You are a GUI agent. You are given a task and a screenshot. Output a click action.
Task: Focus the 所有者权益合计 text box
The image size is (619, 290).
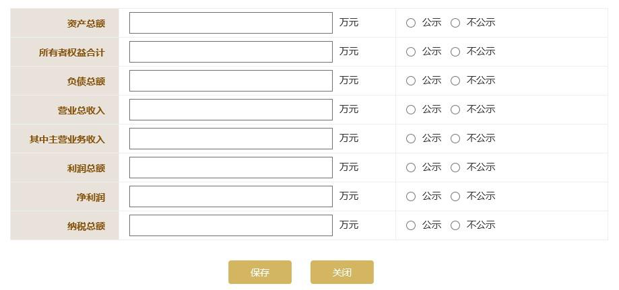pos(230,52)
